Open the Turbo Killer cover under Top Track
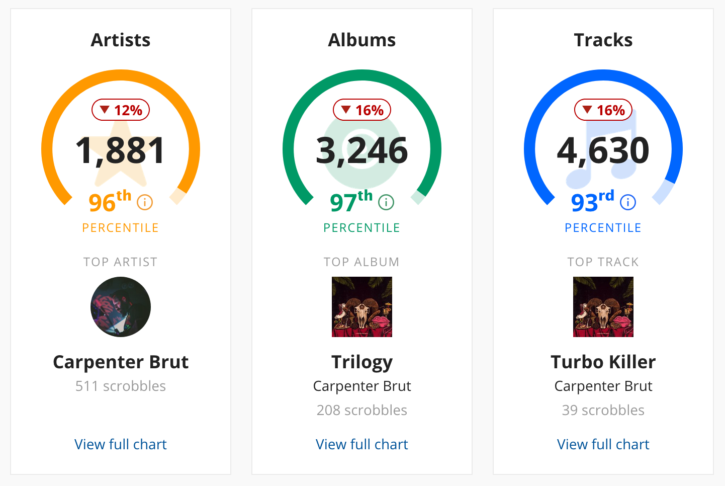The image size is (725, 486). coord(603,307)
